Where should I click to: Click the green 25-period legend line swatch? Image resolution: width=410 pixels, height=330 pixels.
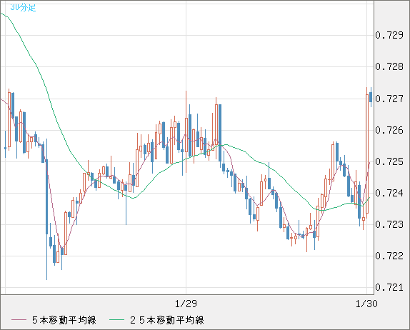[116, 320]
